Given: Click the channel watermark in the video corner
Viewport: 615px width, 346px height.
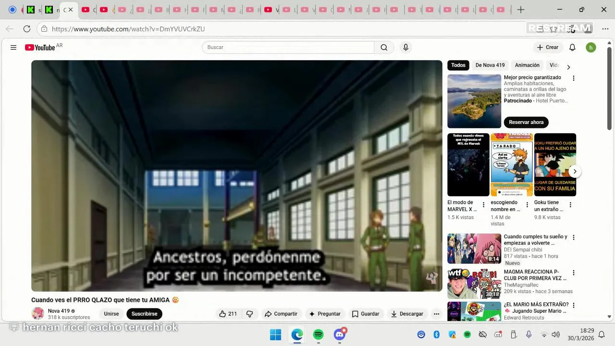Looking at the screenshot, I should pos(431,277).
